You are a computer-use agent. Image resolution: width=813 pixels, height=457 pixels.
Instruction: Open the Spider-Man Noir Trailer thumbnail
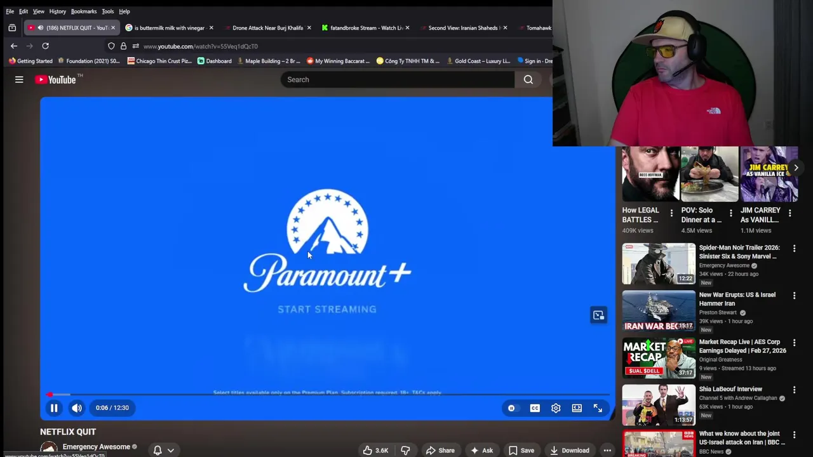coord(659,264)
